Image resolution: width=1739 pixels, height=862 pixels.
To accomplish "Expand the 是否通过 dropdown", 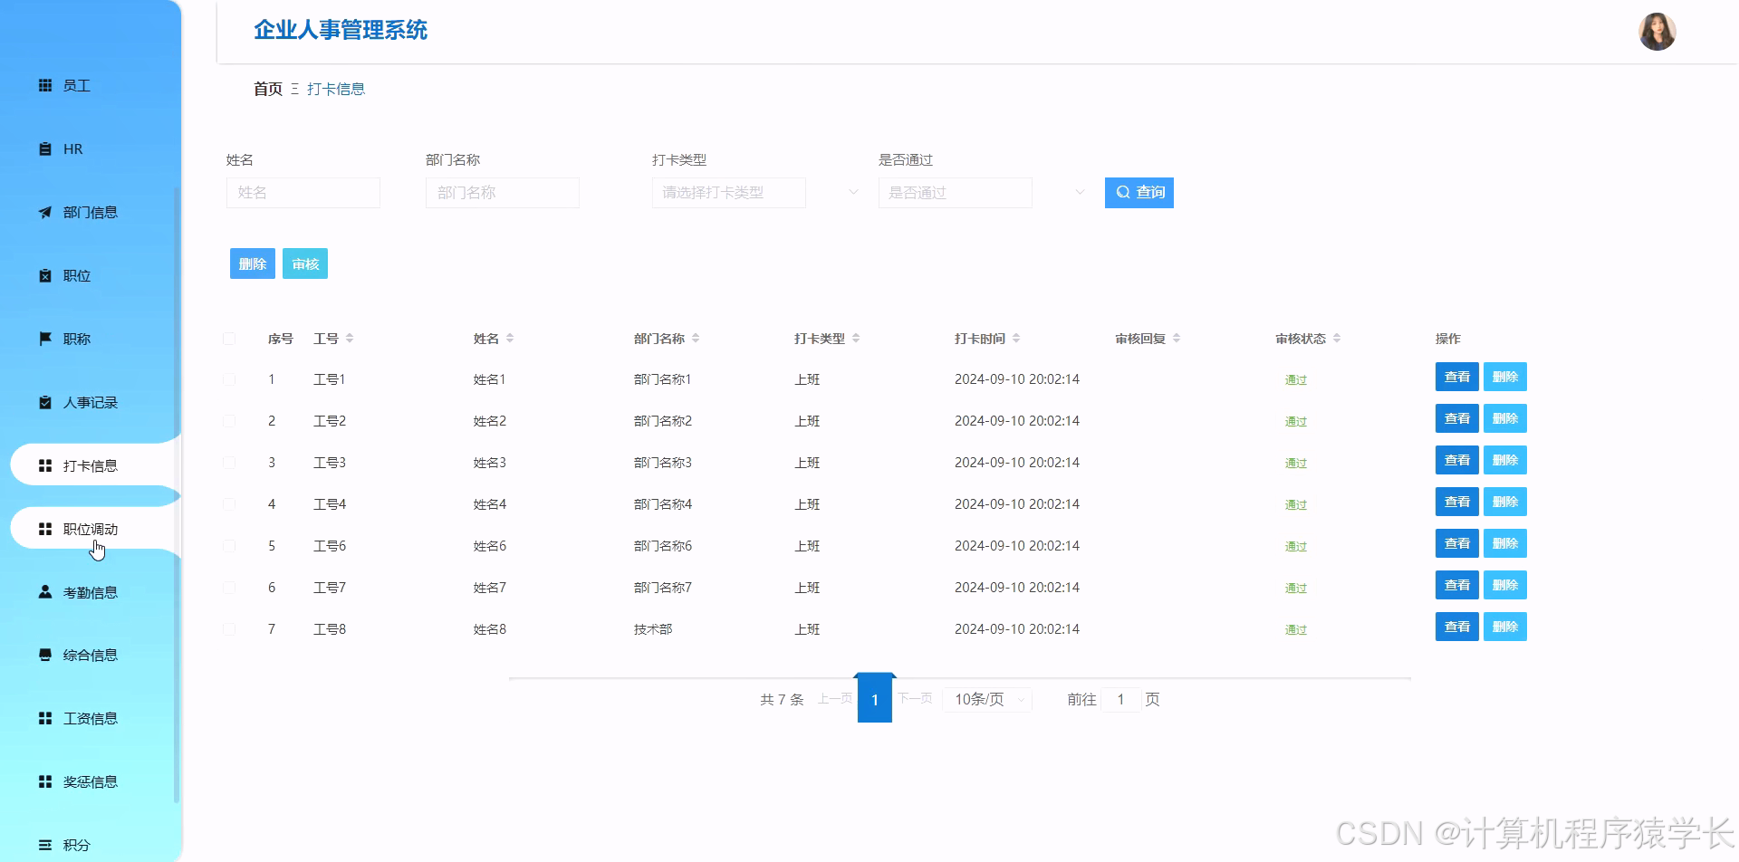I will tap(955, 192).
